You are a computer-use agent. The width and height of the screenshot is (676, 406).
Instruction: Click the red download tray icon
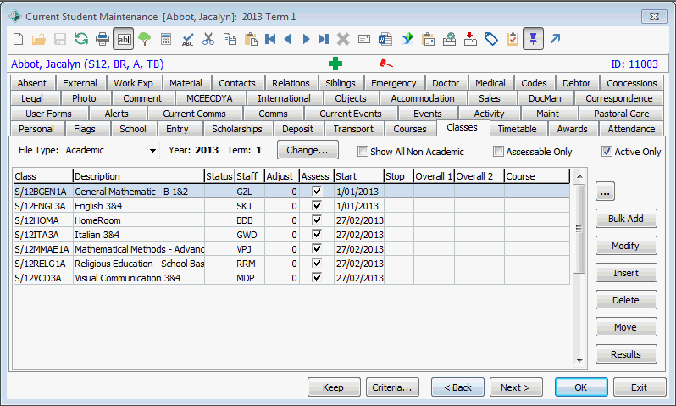(x=470, y=39)
